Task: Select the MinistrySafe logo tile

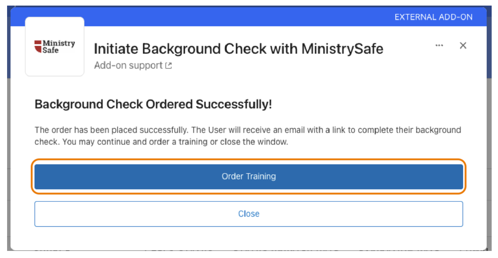Action: (54, 46)
